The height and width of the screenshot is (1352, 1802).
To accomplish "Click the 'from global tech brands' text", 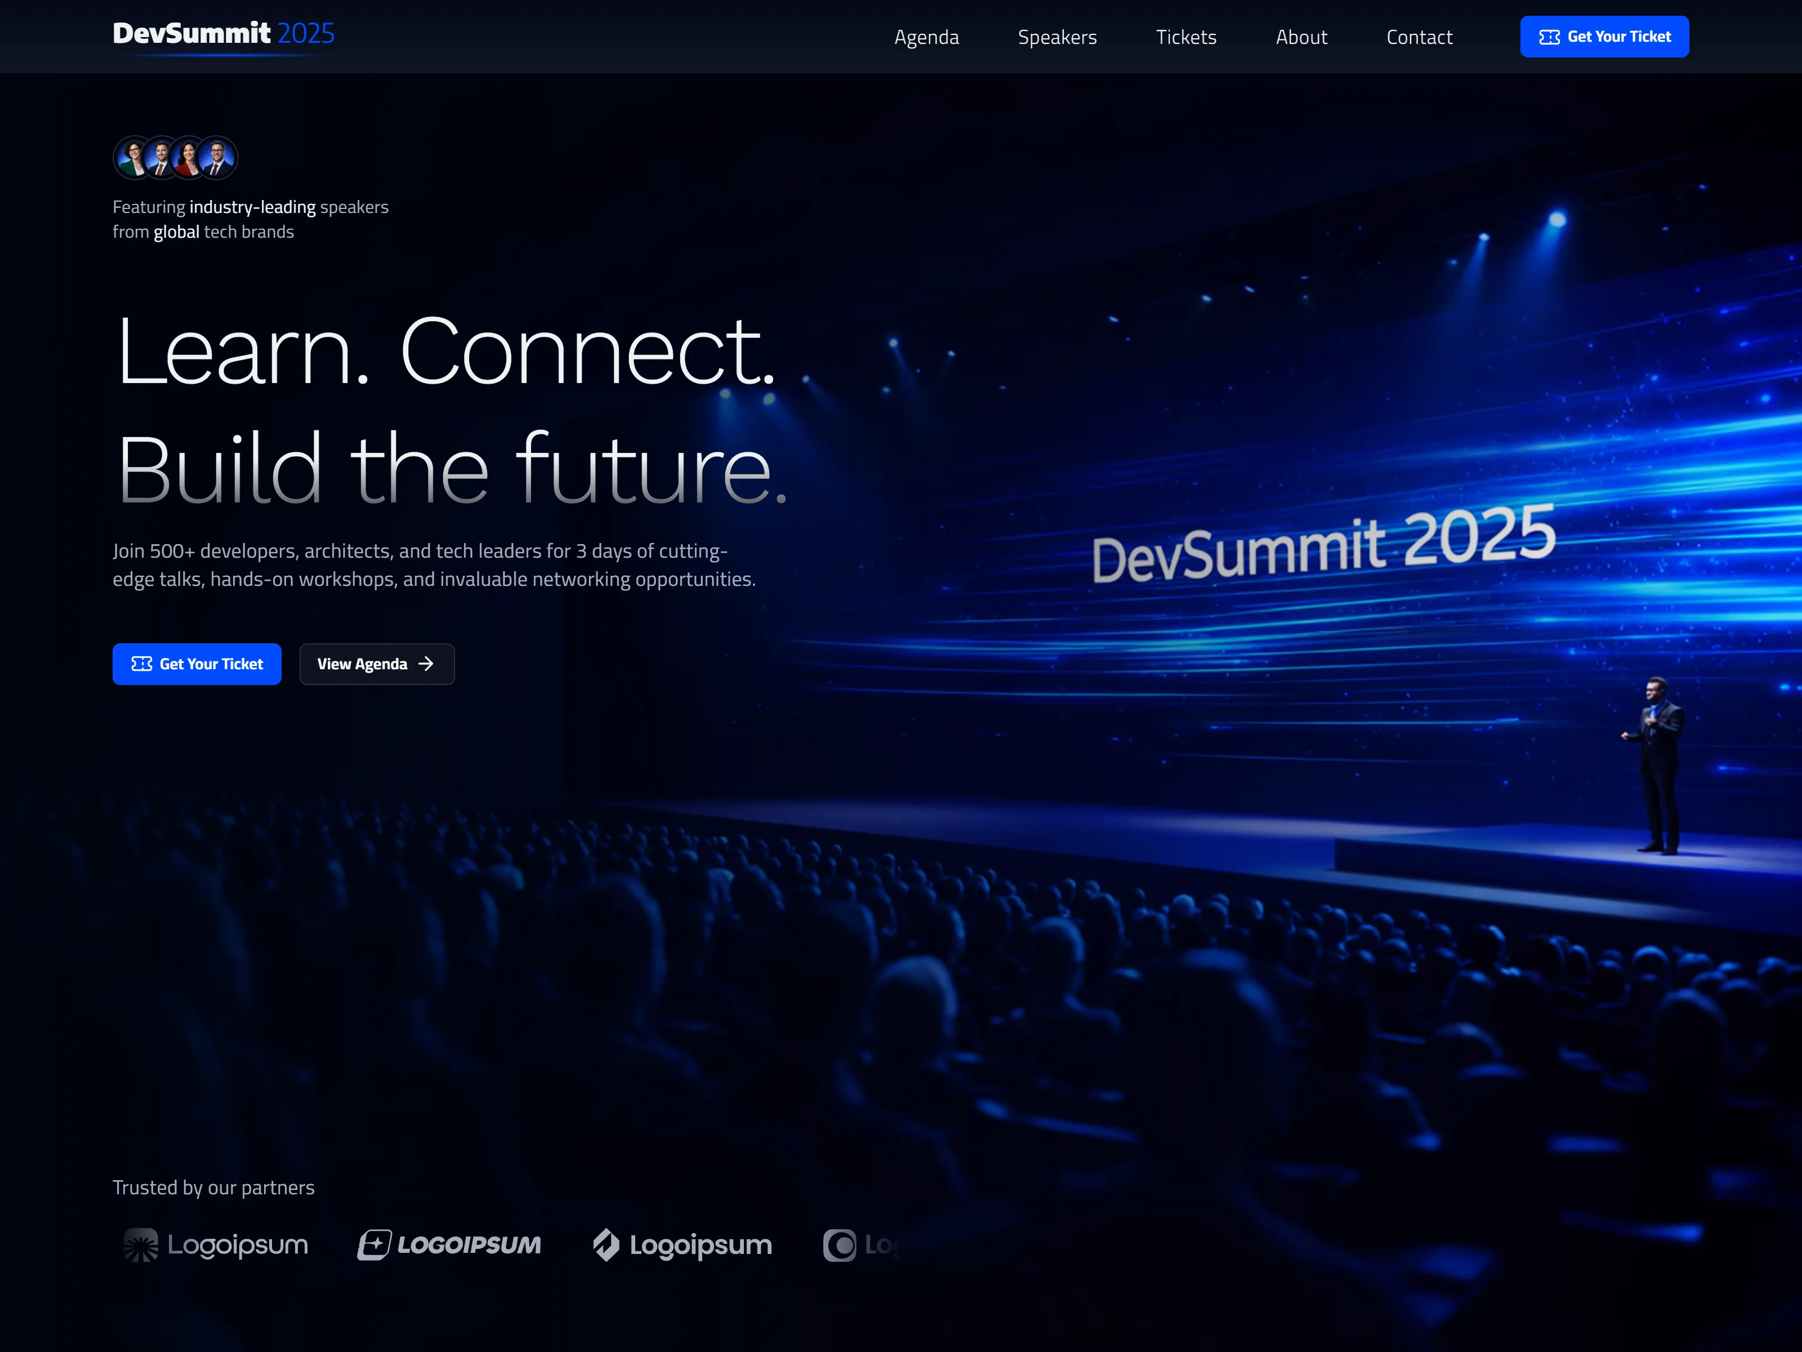I will [203, 232].
